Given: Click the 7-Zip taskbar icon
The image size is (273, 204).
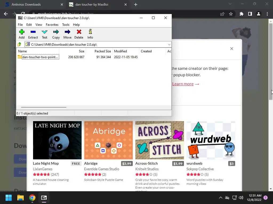Looking at the screenshot, I should tap(44, 198).
